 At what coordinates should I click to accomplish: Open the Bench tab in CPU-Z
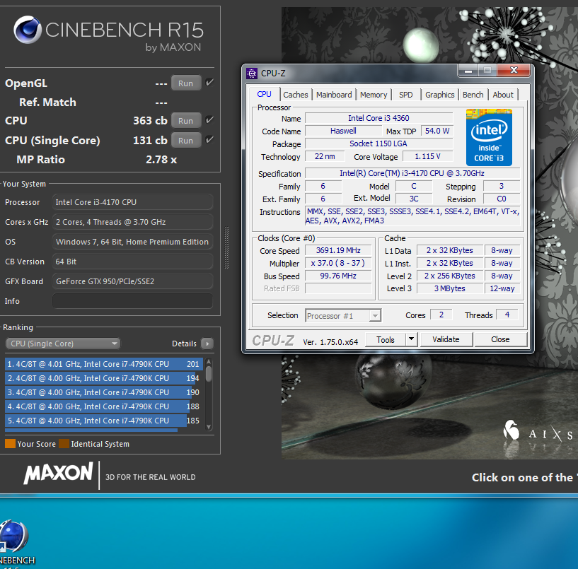pos(473,95)
